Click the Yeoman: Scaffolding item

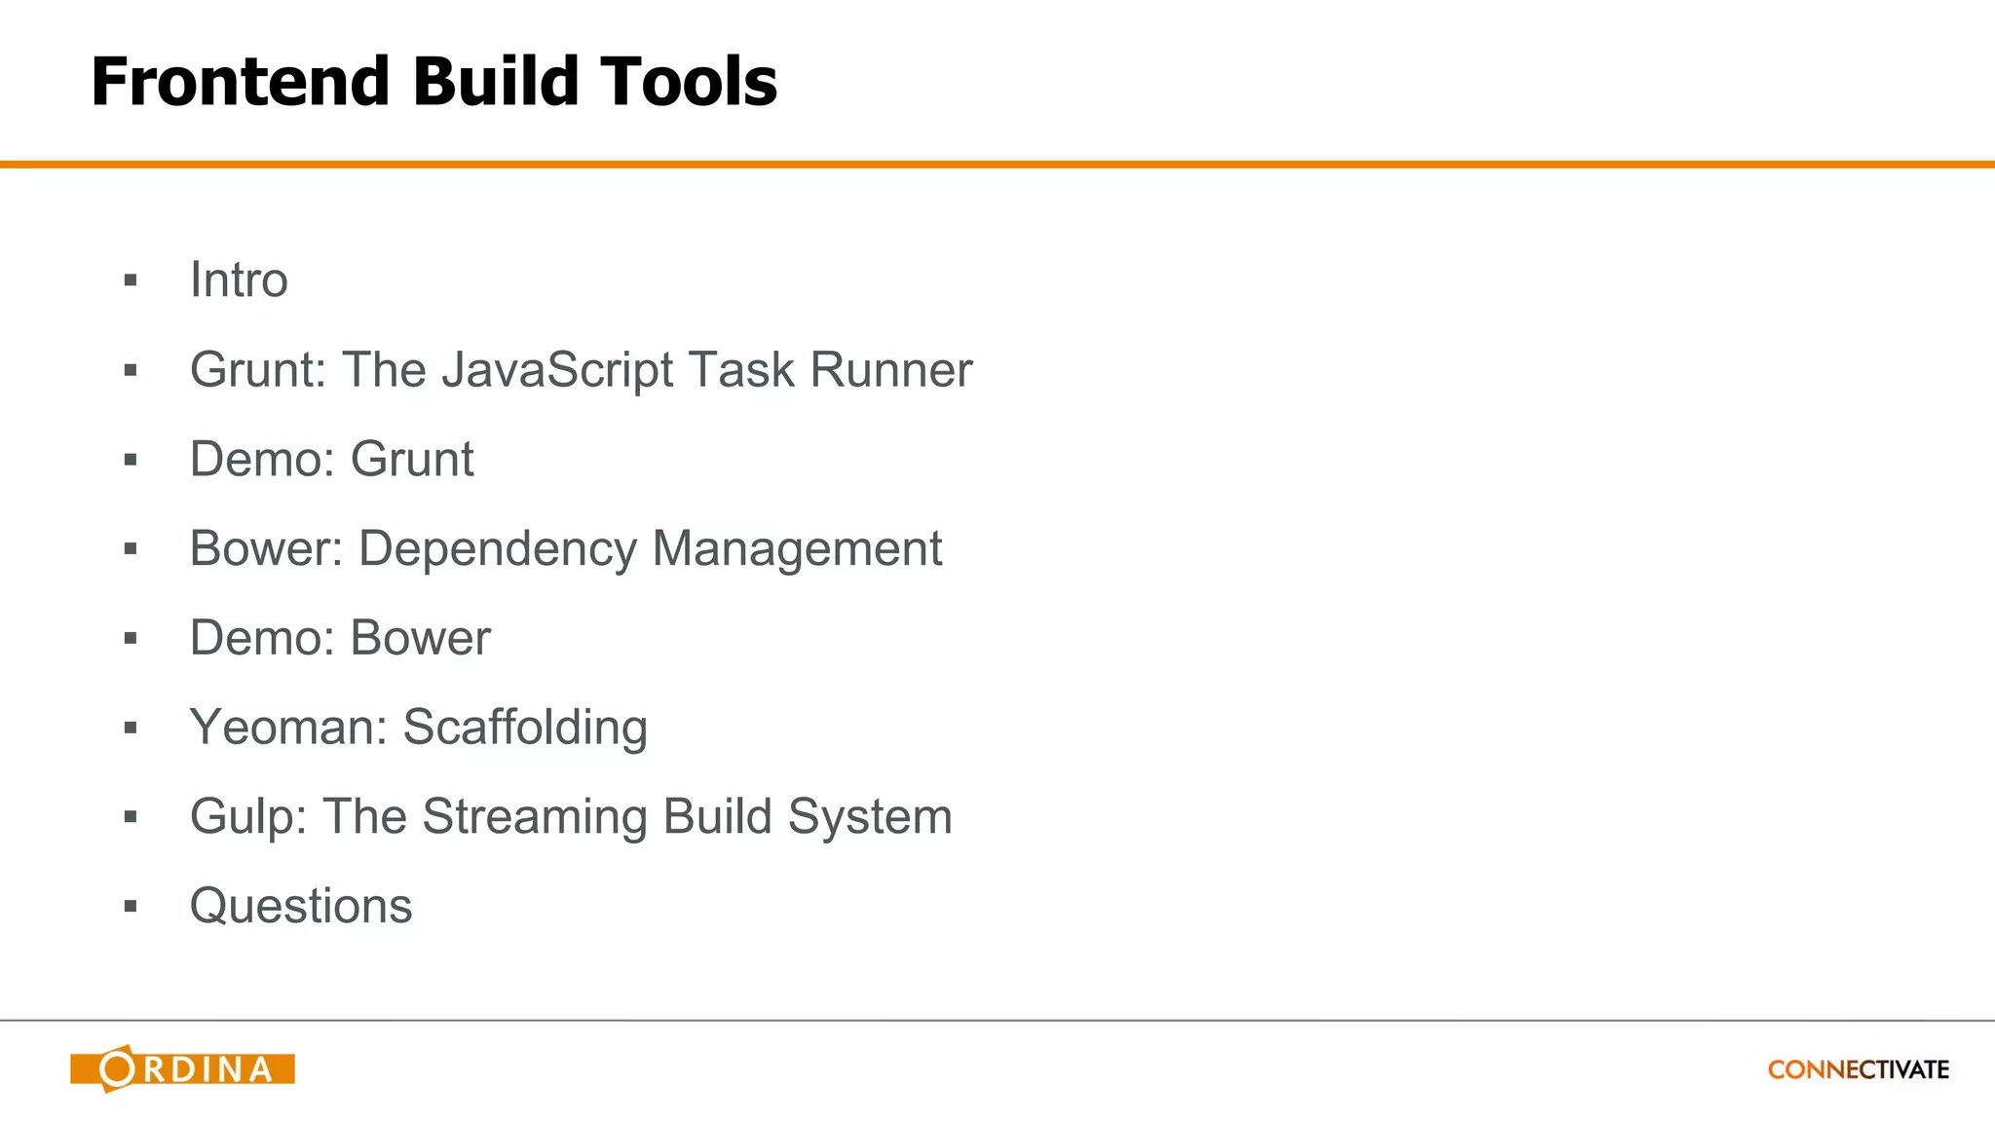418,728
